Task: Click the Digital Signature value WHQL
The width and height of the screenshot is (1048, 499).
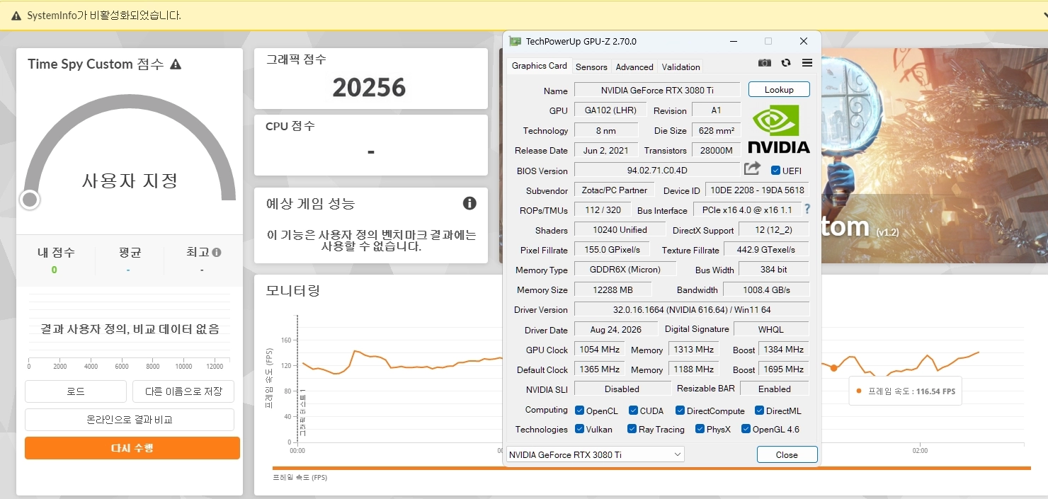Action: 771,329
